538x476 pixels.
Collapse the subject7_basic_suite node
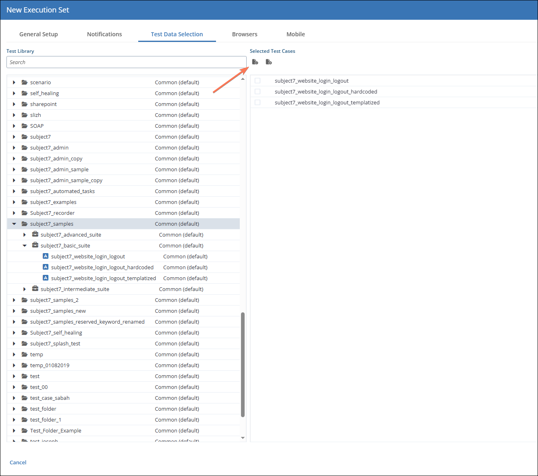pos(25,245)
